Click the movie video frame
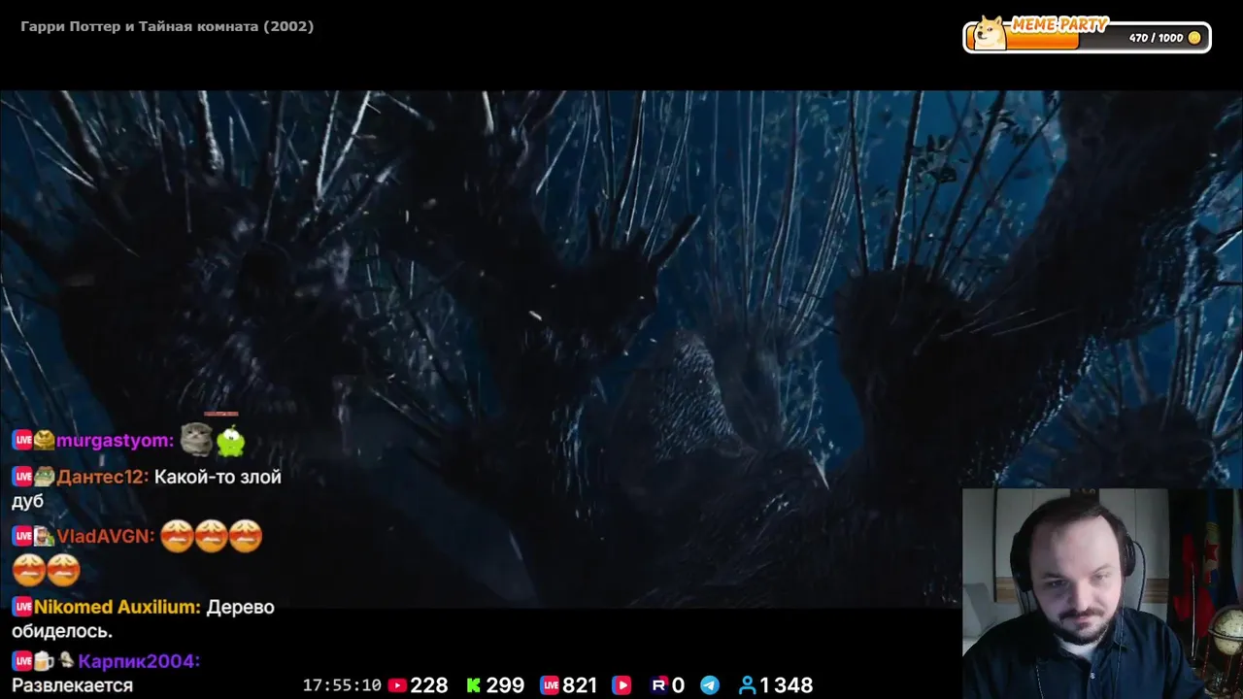The width and height of the screenshot is (1243, 699). point(621,349)
